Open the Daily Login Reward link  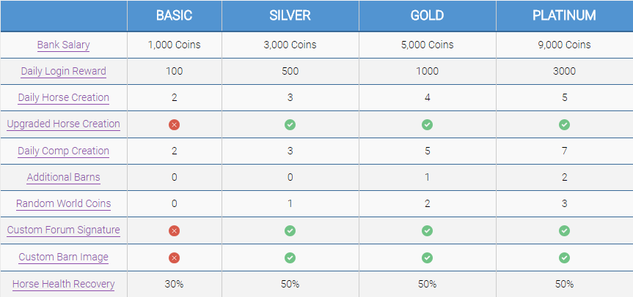click(x=64, y=71)
